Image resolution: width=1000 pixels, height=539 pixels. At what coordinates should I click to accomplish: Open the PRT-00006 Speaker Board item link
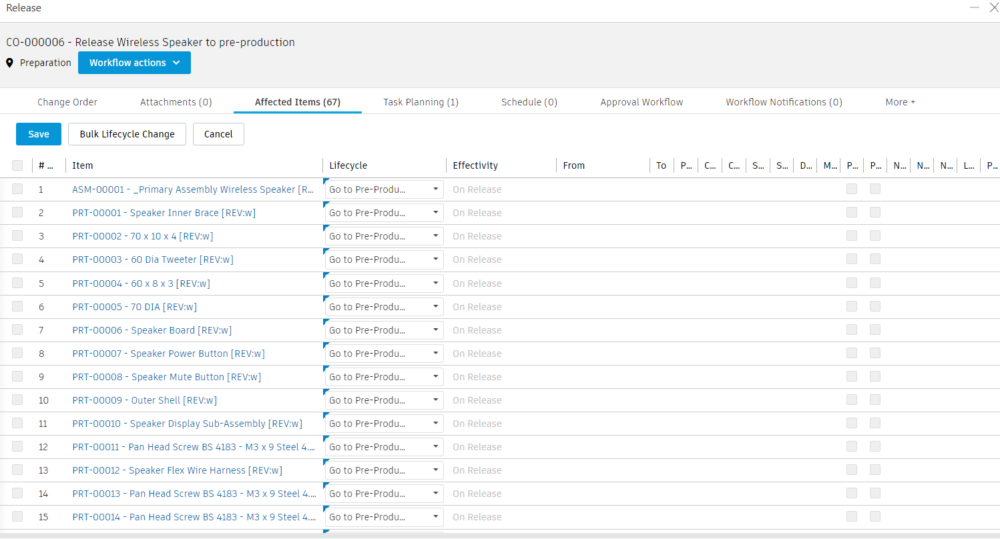click(152, 330)
